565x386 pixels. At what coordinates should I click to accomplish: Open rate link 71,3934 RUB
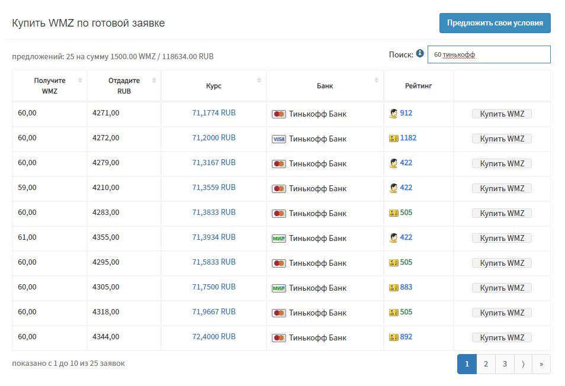pyautogui.click(x=214, y=237)
